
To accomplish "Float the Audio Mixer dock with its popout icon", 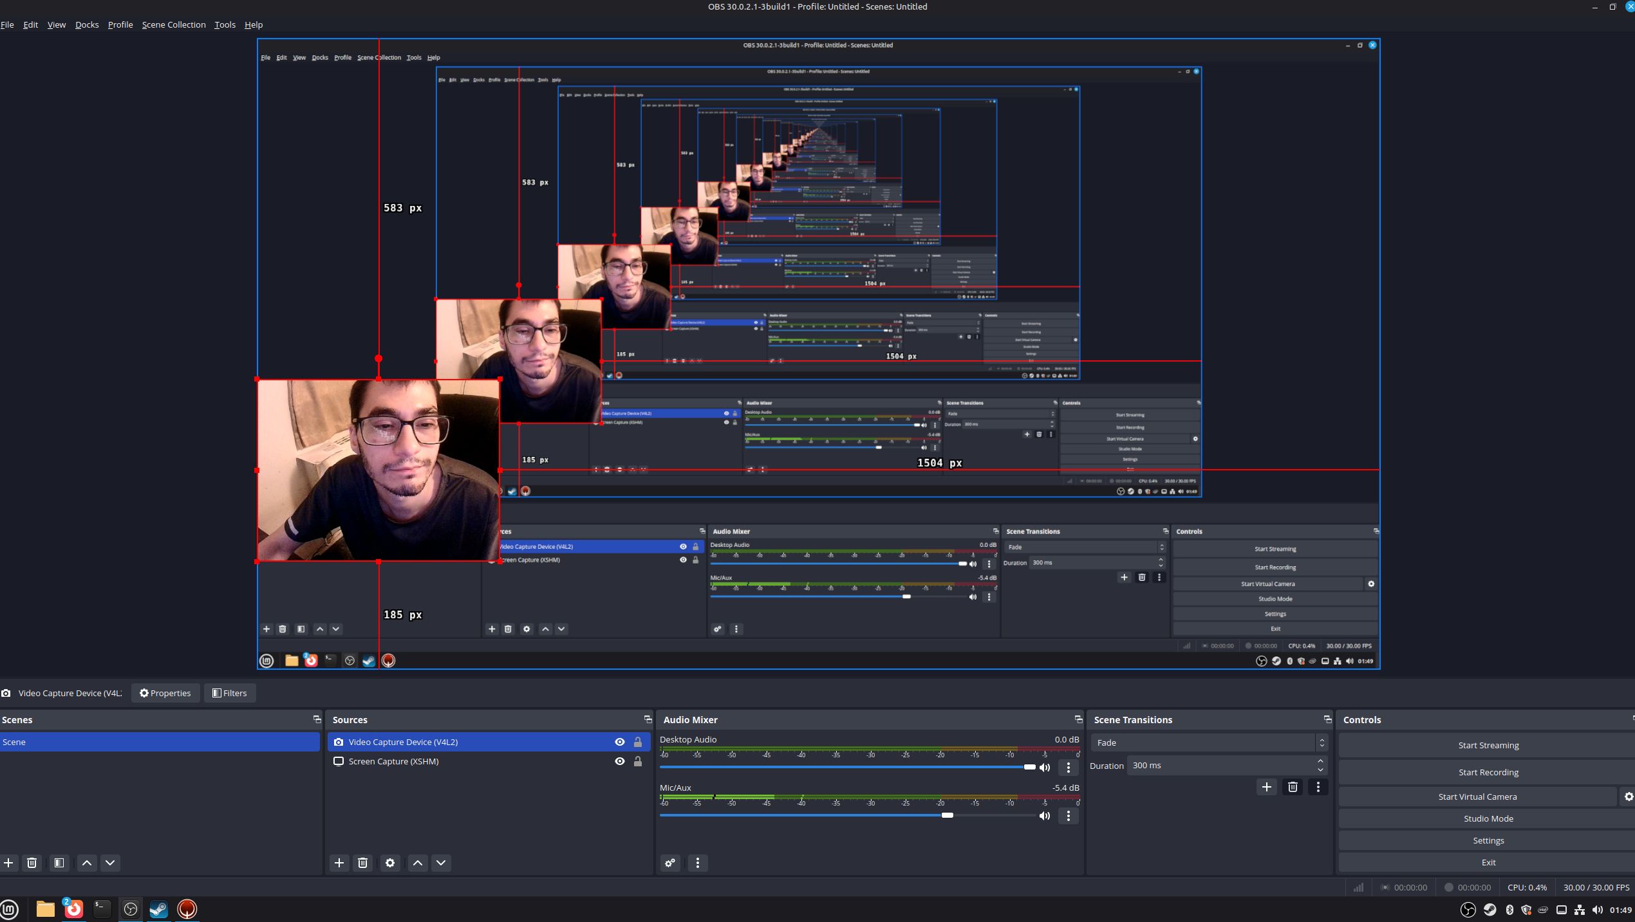I will coord(1078,719).
